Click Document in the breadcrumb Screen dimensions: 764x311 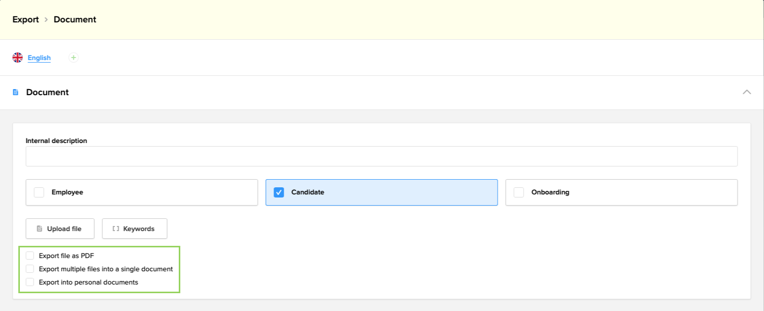(75, 20)
